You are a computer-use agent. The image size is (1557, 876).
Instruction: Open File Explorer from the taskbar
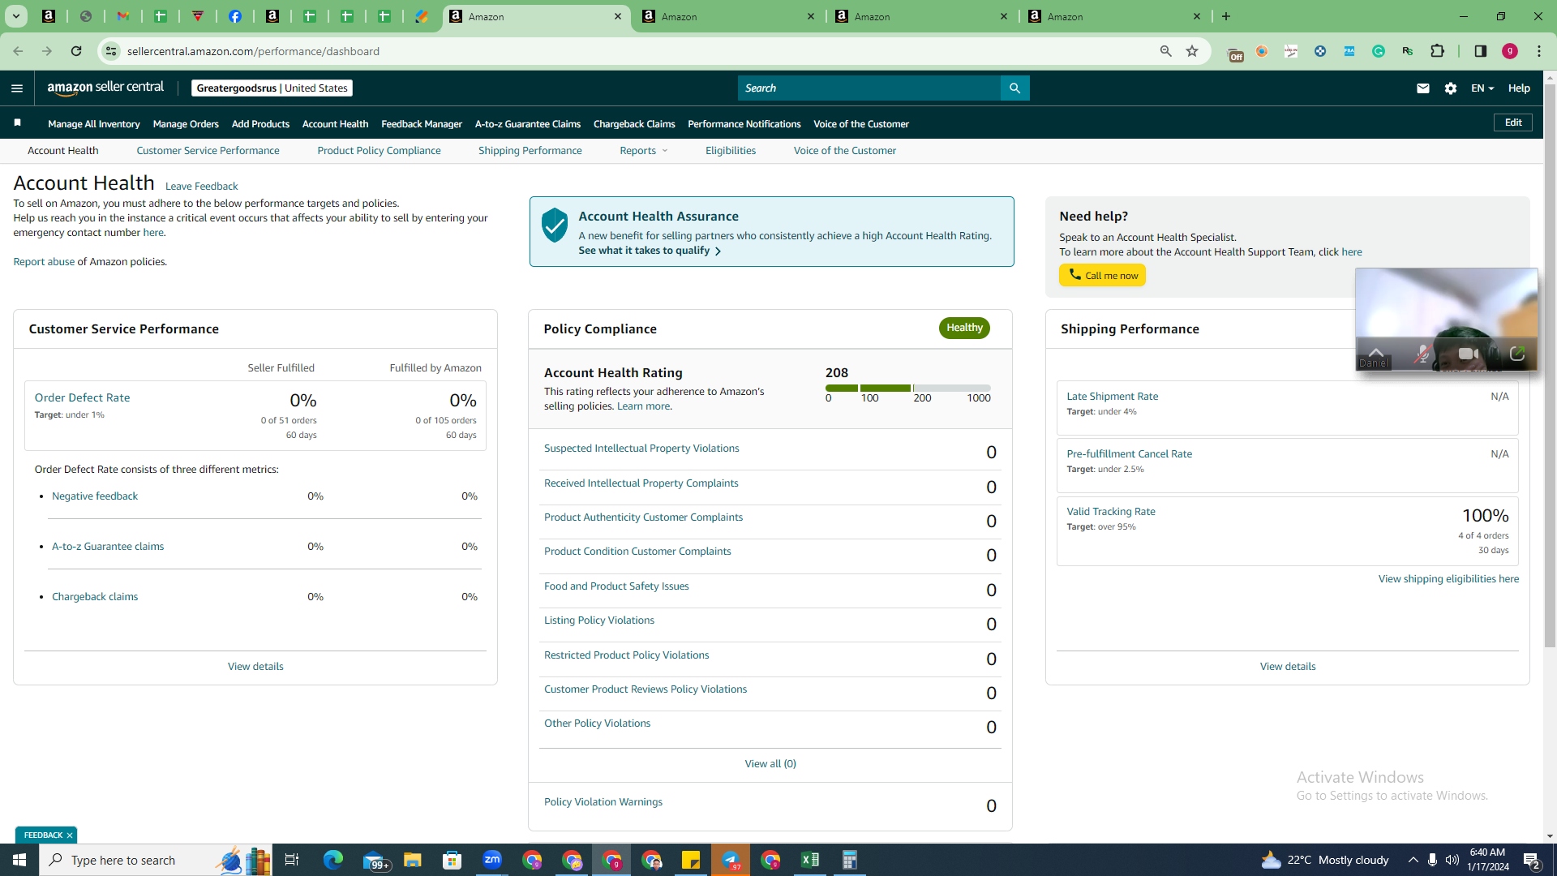413,860
